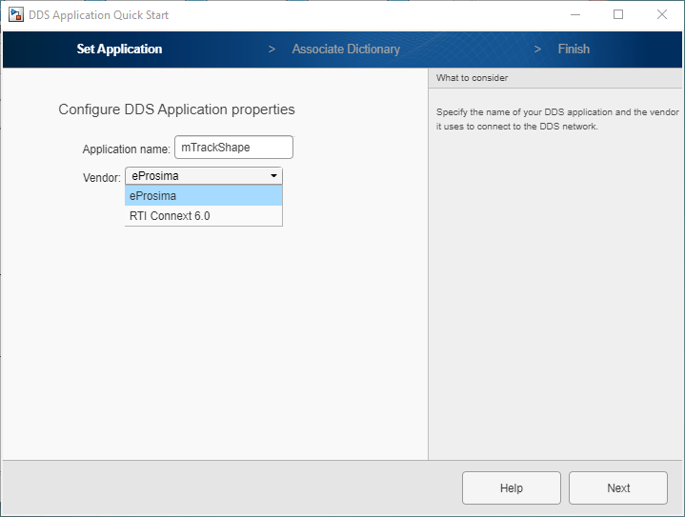The width and height of the screenshot is (685, 517).
Task: Collapse the Vendor dropdown arrow
Action: pos(273,176)
